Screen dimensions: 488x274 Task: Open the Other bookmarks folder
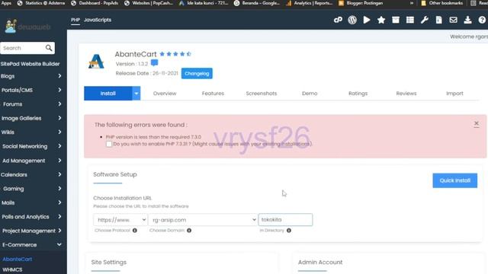(442, 3)
